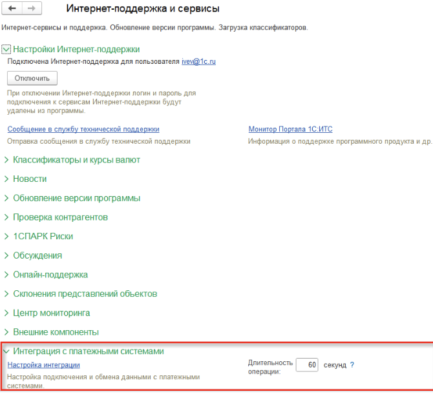Expand the Центр мониторинга section
This screenshot has height=396, width=433.
coord(51,313)
